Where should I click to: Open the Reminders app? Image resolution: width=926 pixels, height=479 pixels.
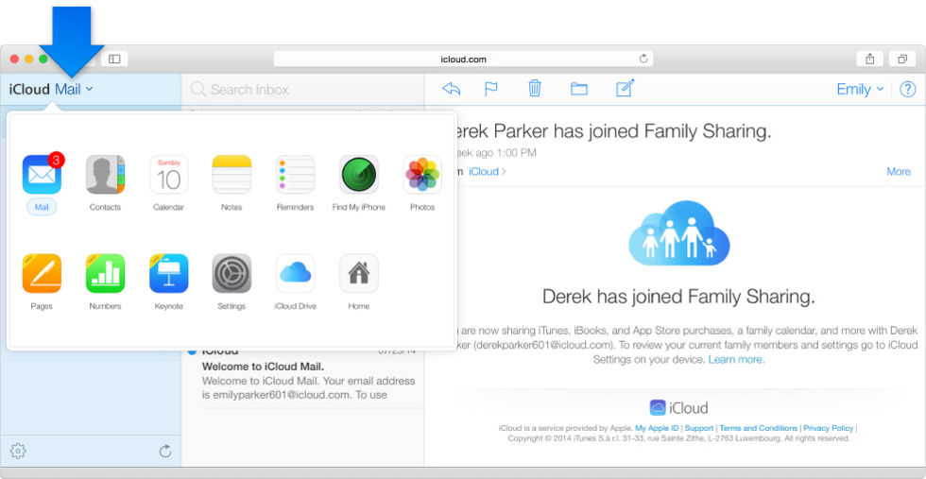[295, 176]
